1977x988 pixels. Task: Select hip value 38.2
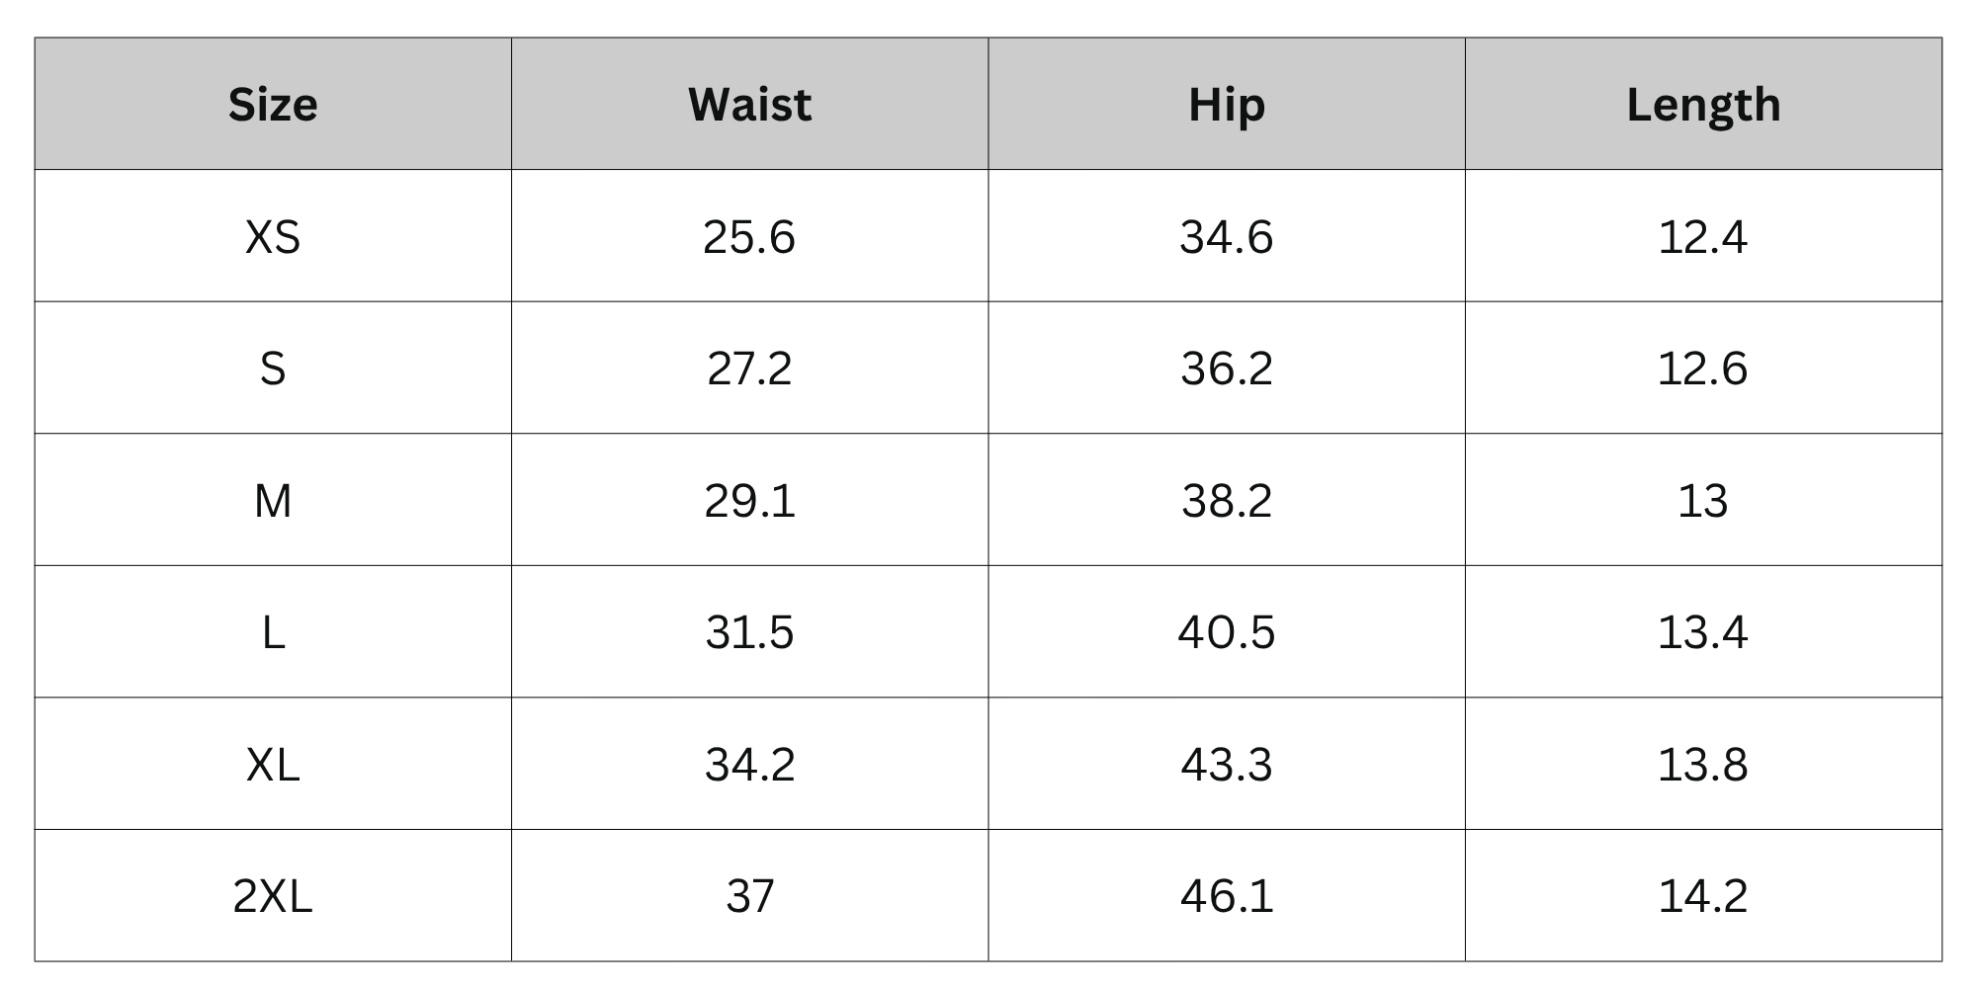click(1227, 501)
